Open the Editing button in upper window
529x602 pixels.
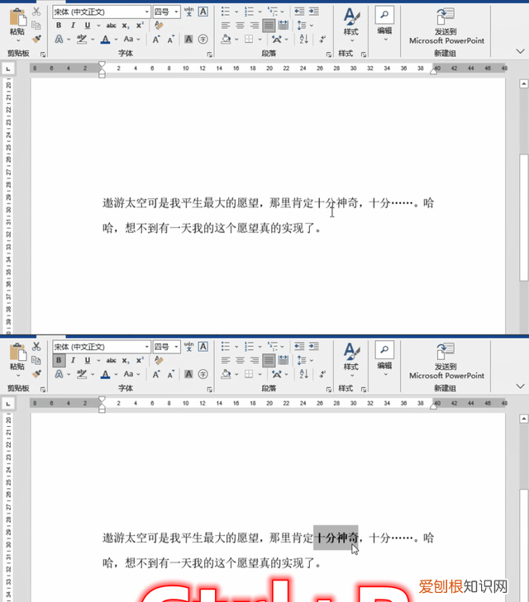(384, 24)
